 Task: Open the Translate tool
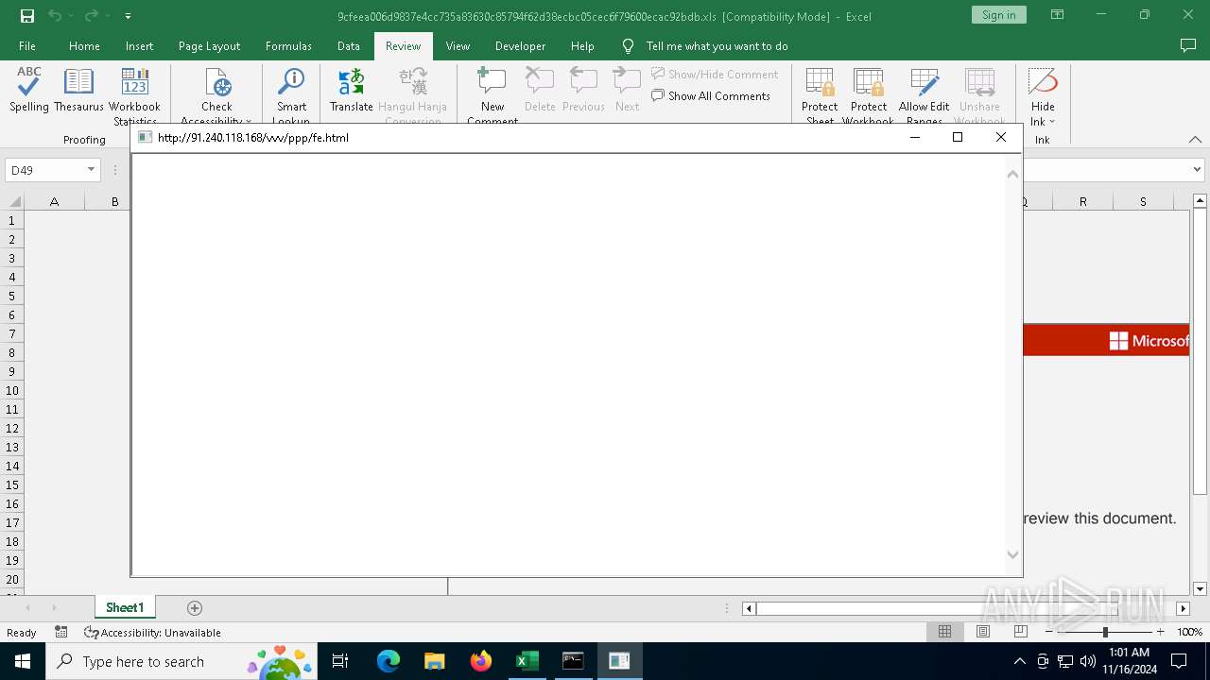pos(351,91)
